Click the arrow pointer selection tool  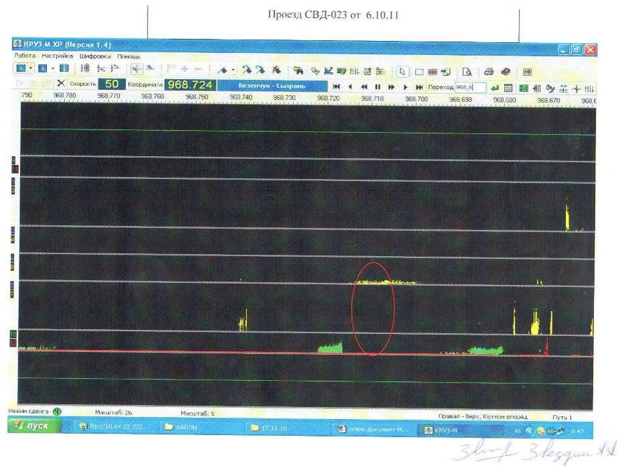(x=402, y=72)
